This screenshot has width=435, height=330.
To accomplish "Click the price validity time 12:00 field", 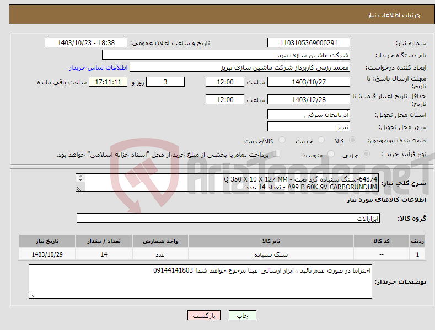I will point(225,99).
